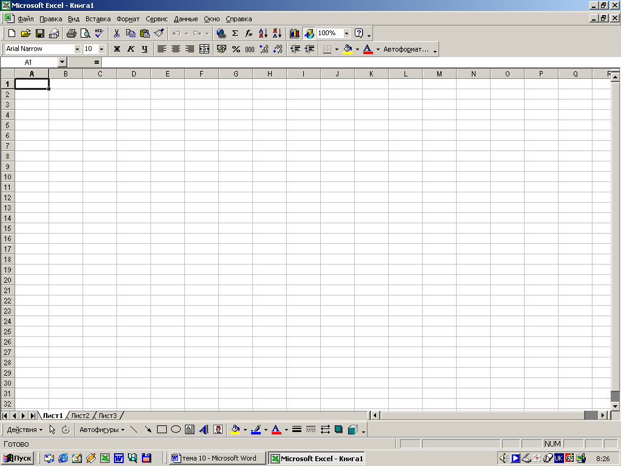Screen dimensions: 621x466
Task: Apply red font color in Formatting toolbar
Action: click(368, 49)
